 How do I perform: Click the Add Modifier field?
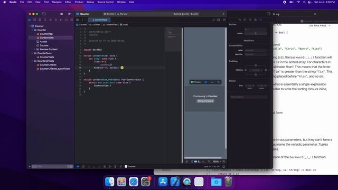click(249, 97)
